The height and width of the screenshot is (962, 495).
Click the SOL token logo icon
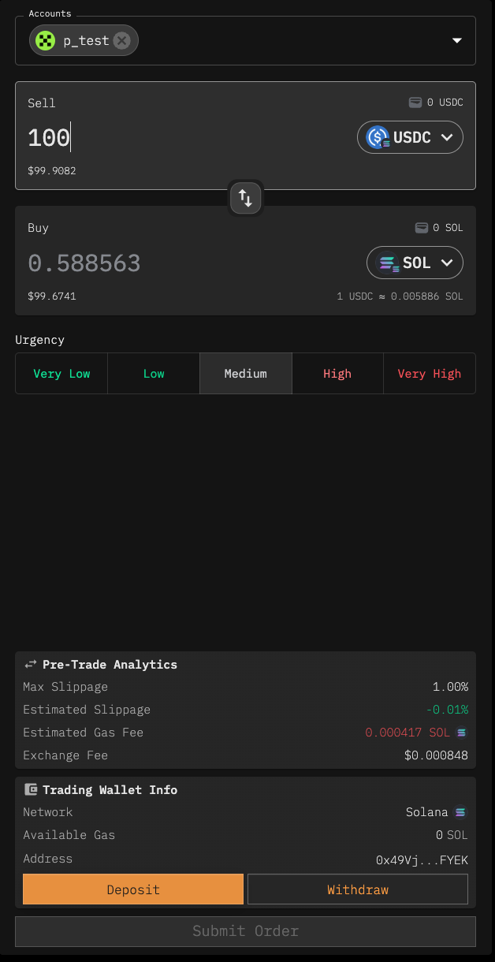pos(389,263)
